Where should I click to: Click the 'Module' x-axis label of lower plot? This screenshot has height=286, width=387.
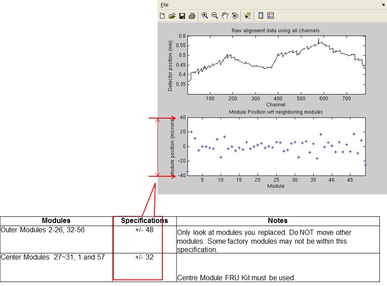[275, 186]
